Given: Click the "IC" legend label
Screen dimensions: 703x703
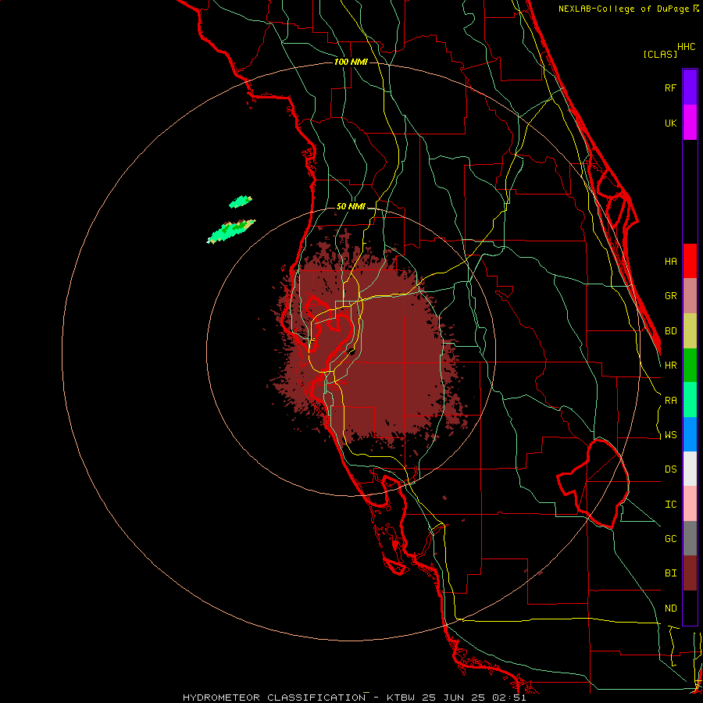Looking at the screenshot, I should (x=671, y=505).
